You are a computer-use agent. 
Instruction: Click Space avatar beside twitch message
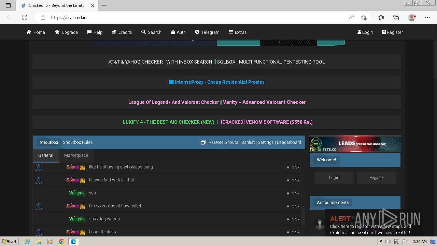pos(39,206)
